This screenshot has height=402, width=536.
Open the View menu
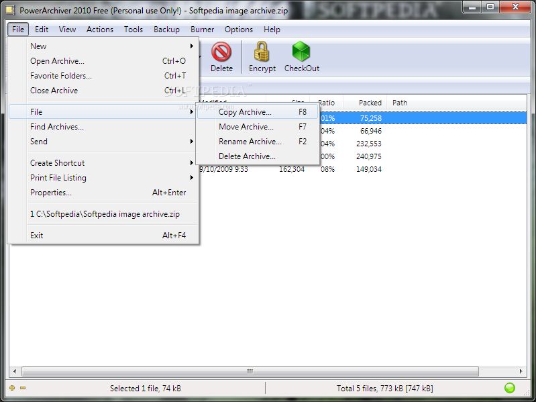[x=67, y=30]
